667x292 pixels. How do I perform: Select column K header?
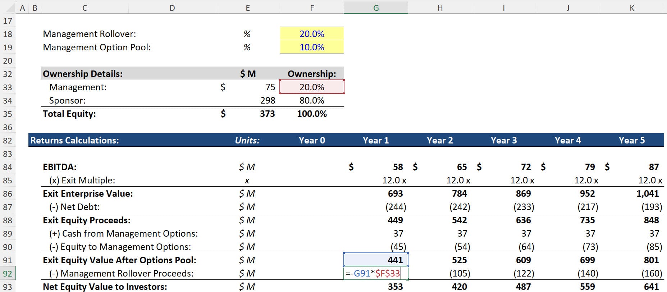tap(632, 8)
